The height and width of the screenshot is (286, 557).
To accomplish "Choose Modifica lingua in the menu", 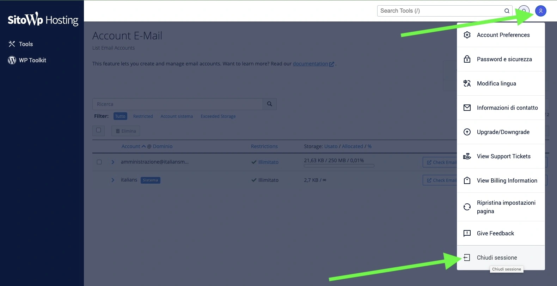I will (501, 83).
